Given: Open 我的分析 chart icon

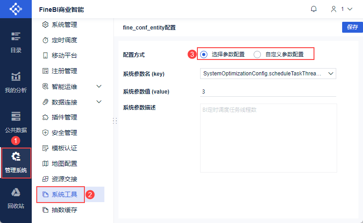Looking at the screenshot, I should pos(16,76).
